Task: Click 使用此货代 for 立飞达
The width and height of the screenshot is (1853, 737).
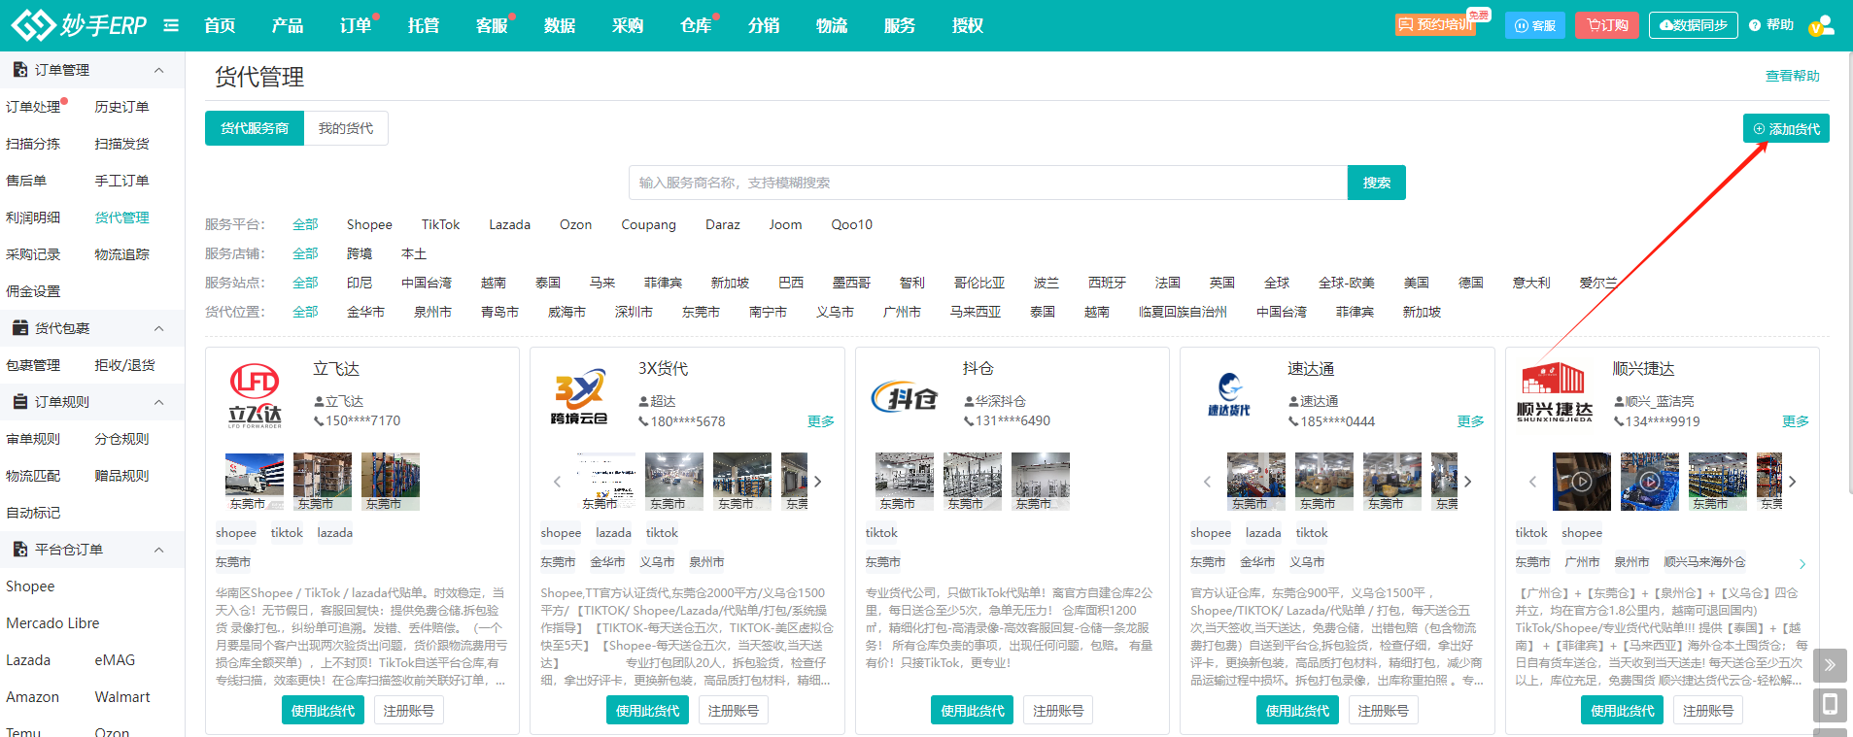Action: pyautogui.click(x=323, y=711)
